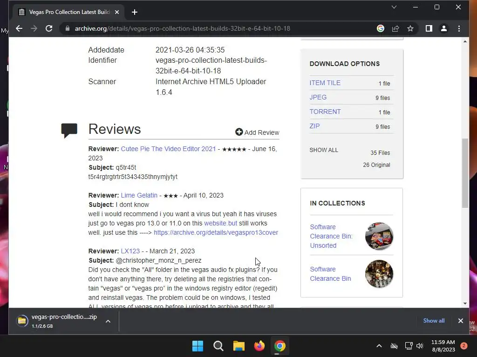Open reviewer Lime Gelatin profile
477x357 pixels.
[x=139, y=195]
